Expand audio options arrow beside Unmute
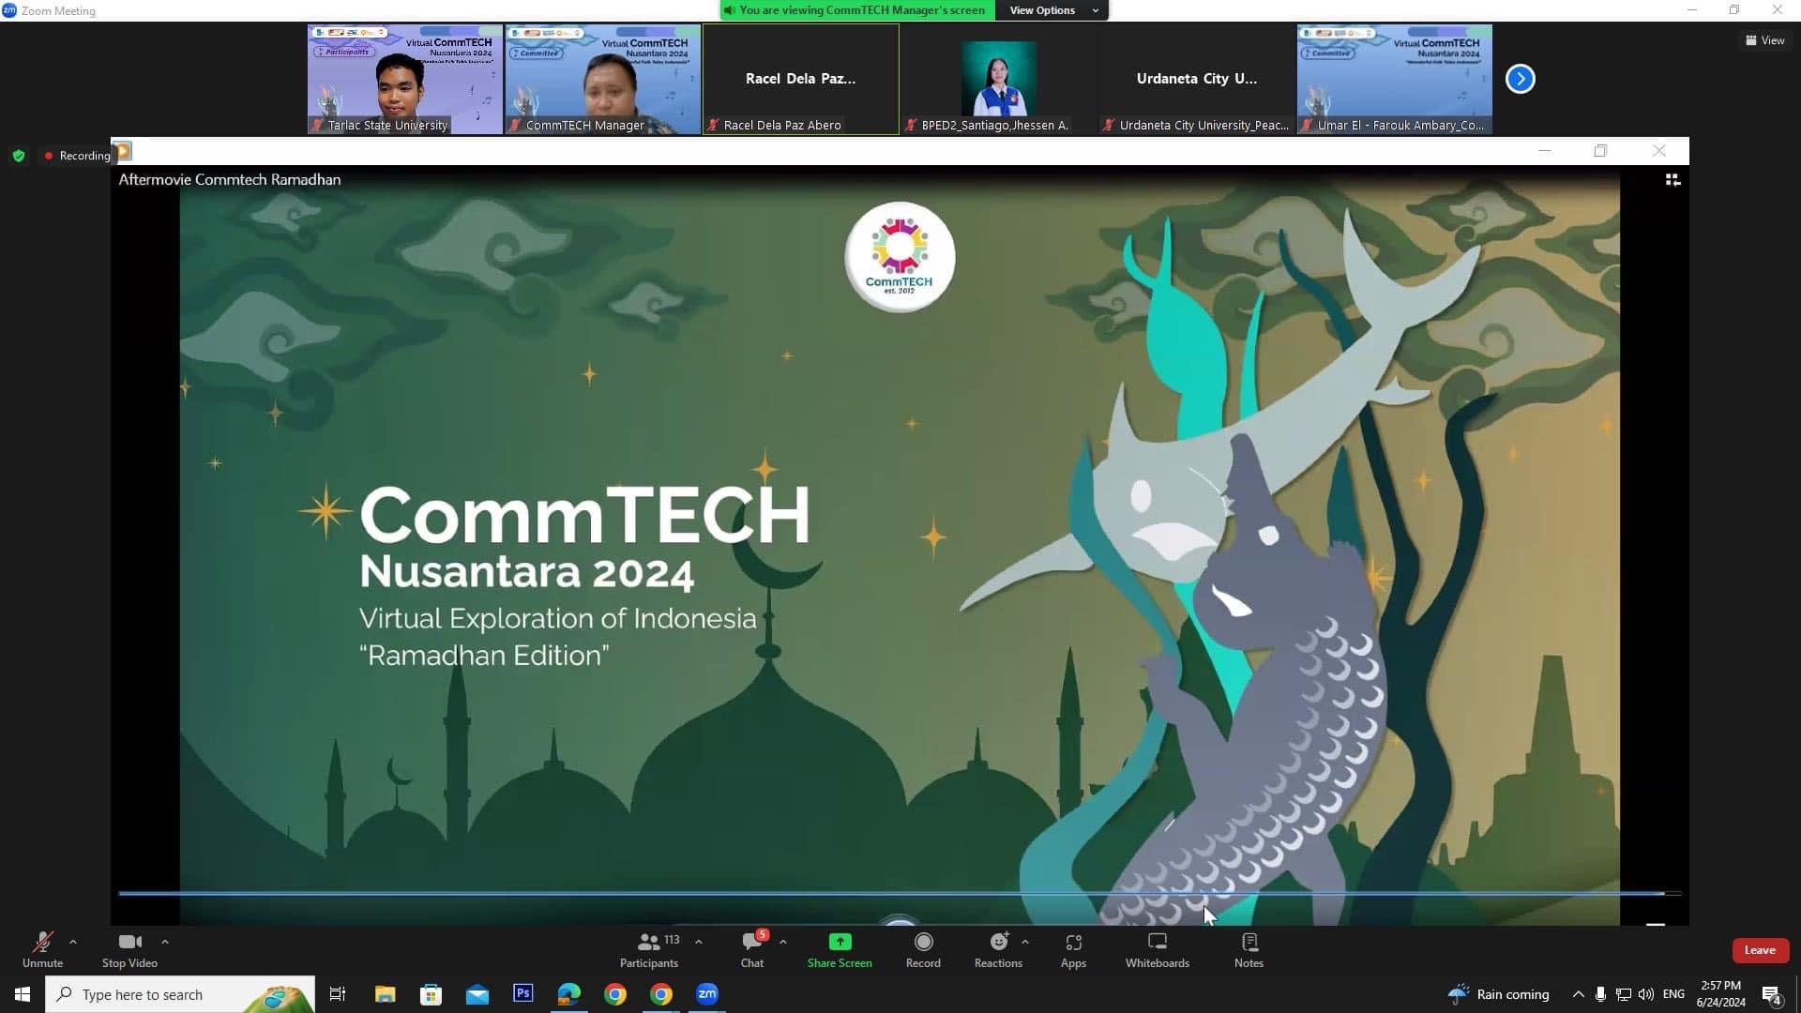The height and width of the screenshot is (1013, 1801). point(73,942)
